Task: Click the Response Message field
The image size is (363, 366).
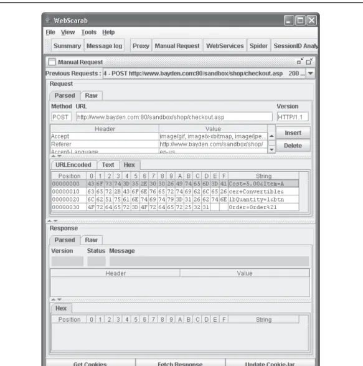Action: (209, 261)
